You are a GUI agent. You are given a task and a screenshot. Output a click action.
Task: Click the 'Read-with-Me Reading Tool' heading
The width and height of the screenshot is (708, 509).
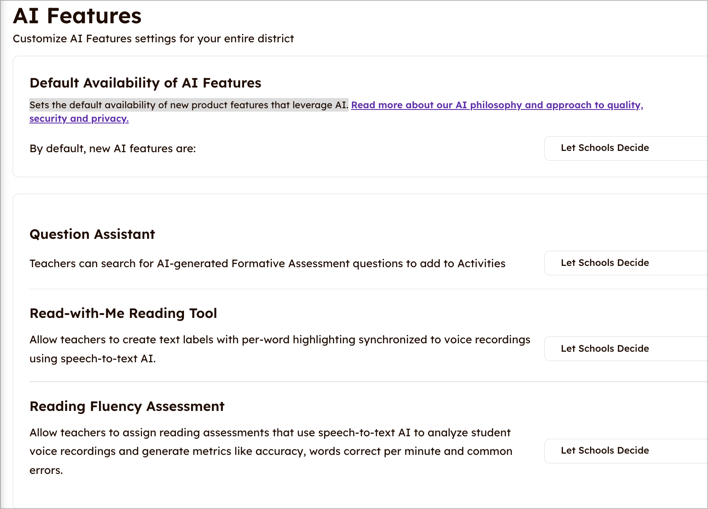pos(123,313)
